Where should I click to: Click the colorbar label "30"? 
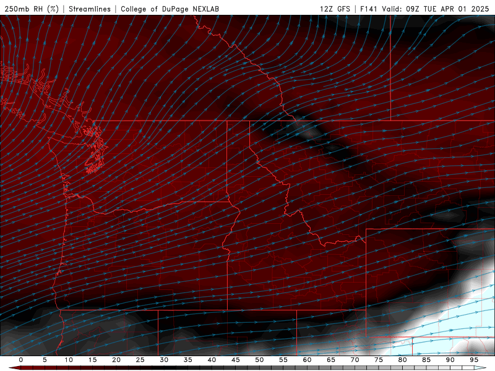coord(164,360)
